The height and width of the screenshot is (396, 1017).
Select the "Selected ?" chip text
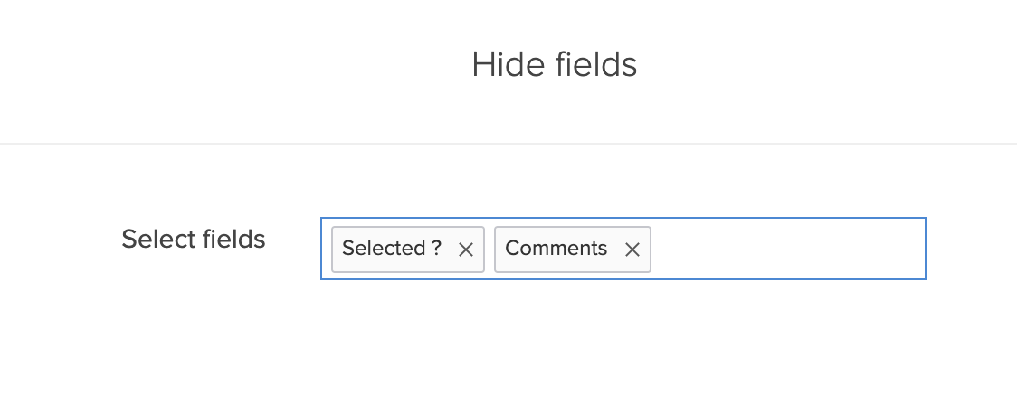coord(392,249)
